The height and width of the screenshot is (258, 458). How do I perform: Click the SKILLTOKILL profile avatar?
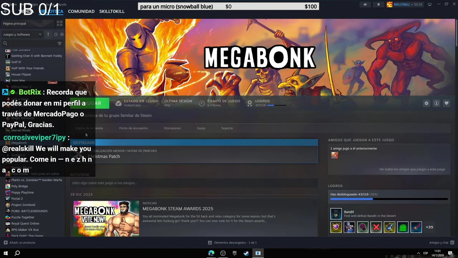click(x=390, y=4)
